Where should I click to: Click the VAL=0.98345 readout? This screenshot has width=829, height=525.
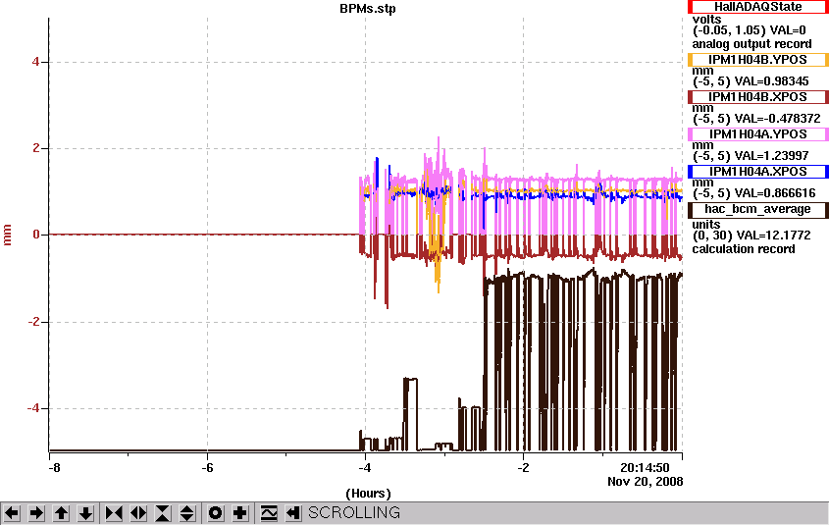[x=771, y=81]
